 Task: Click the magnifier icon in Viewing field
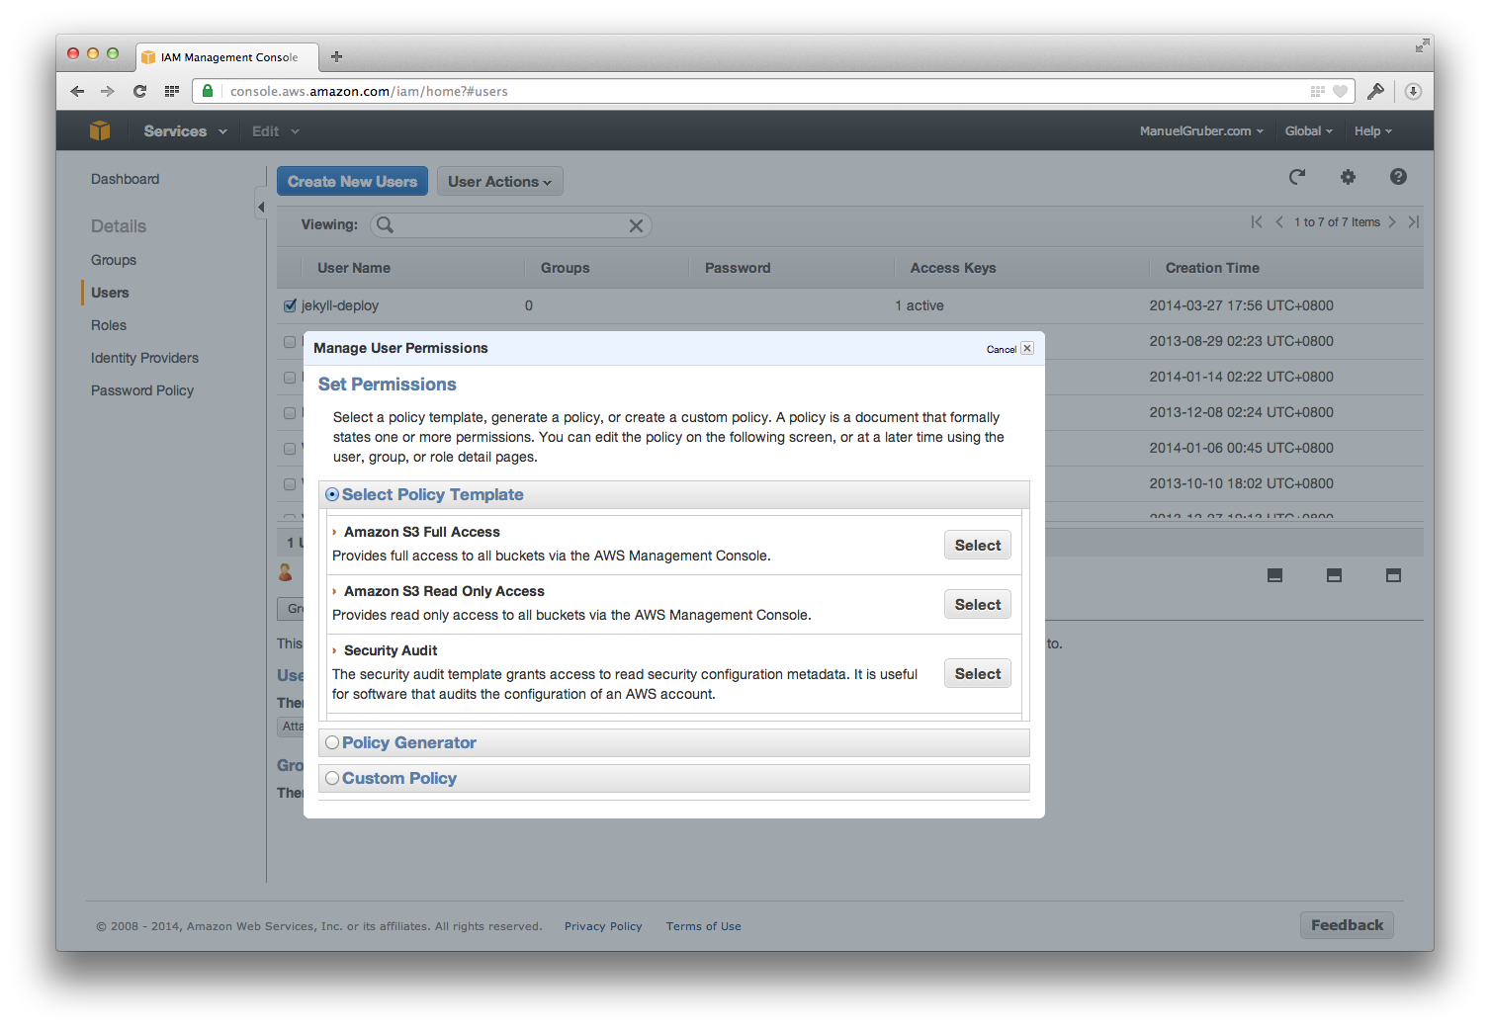pyautogui.click(x=386, y=225)
